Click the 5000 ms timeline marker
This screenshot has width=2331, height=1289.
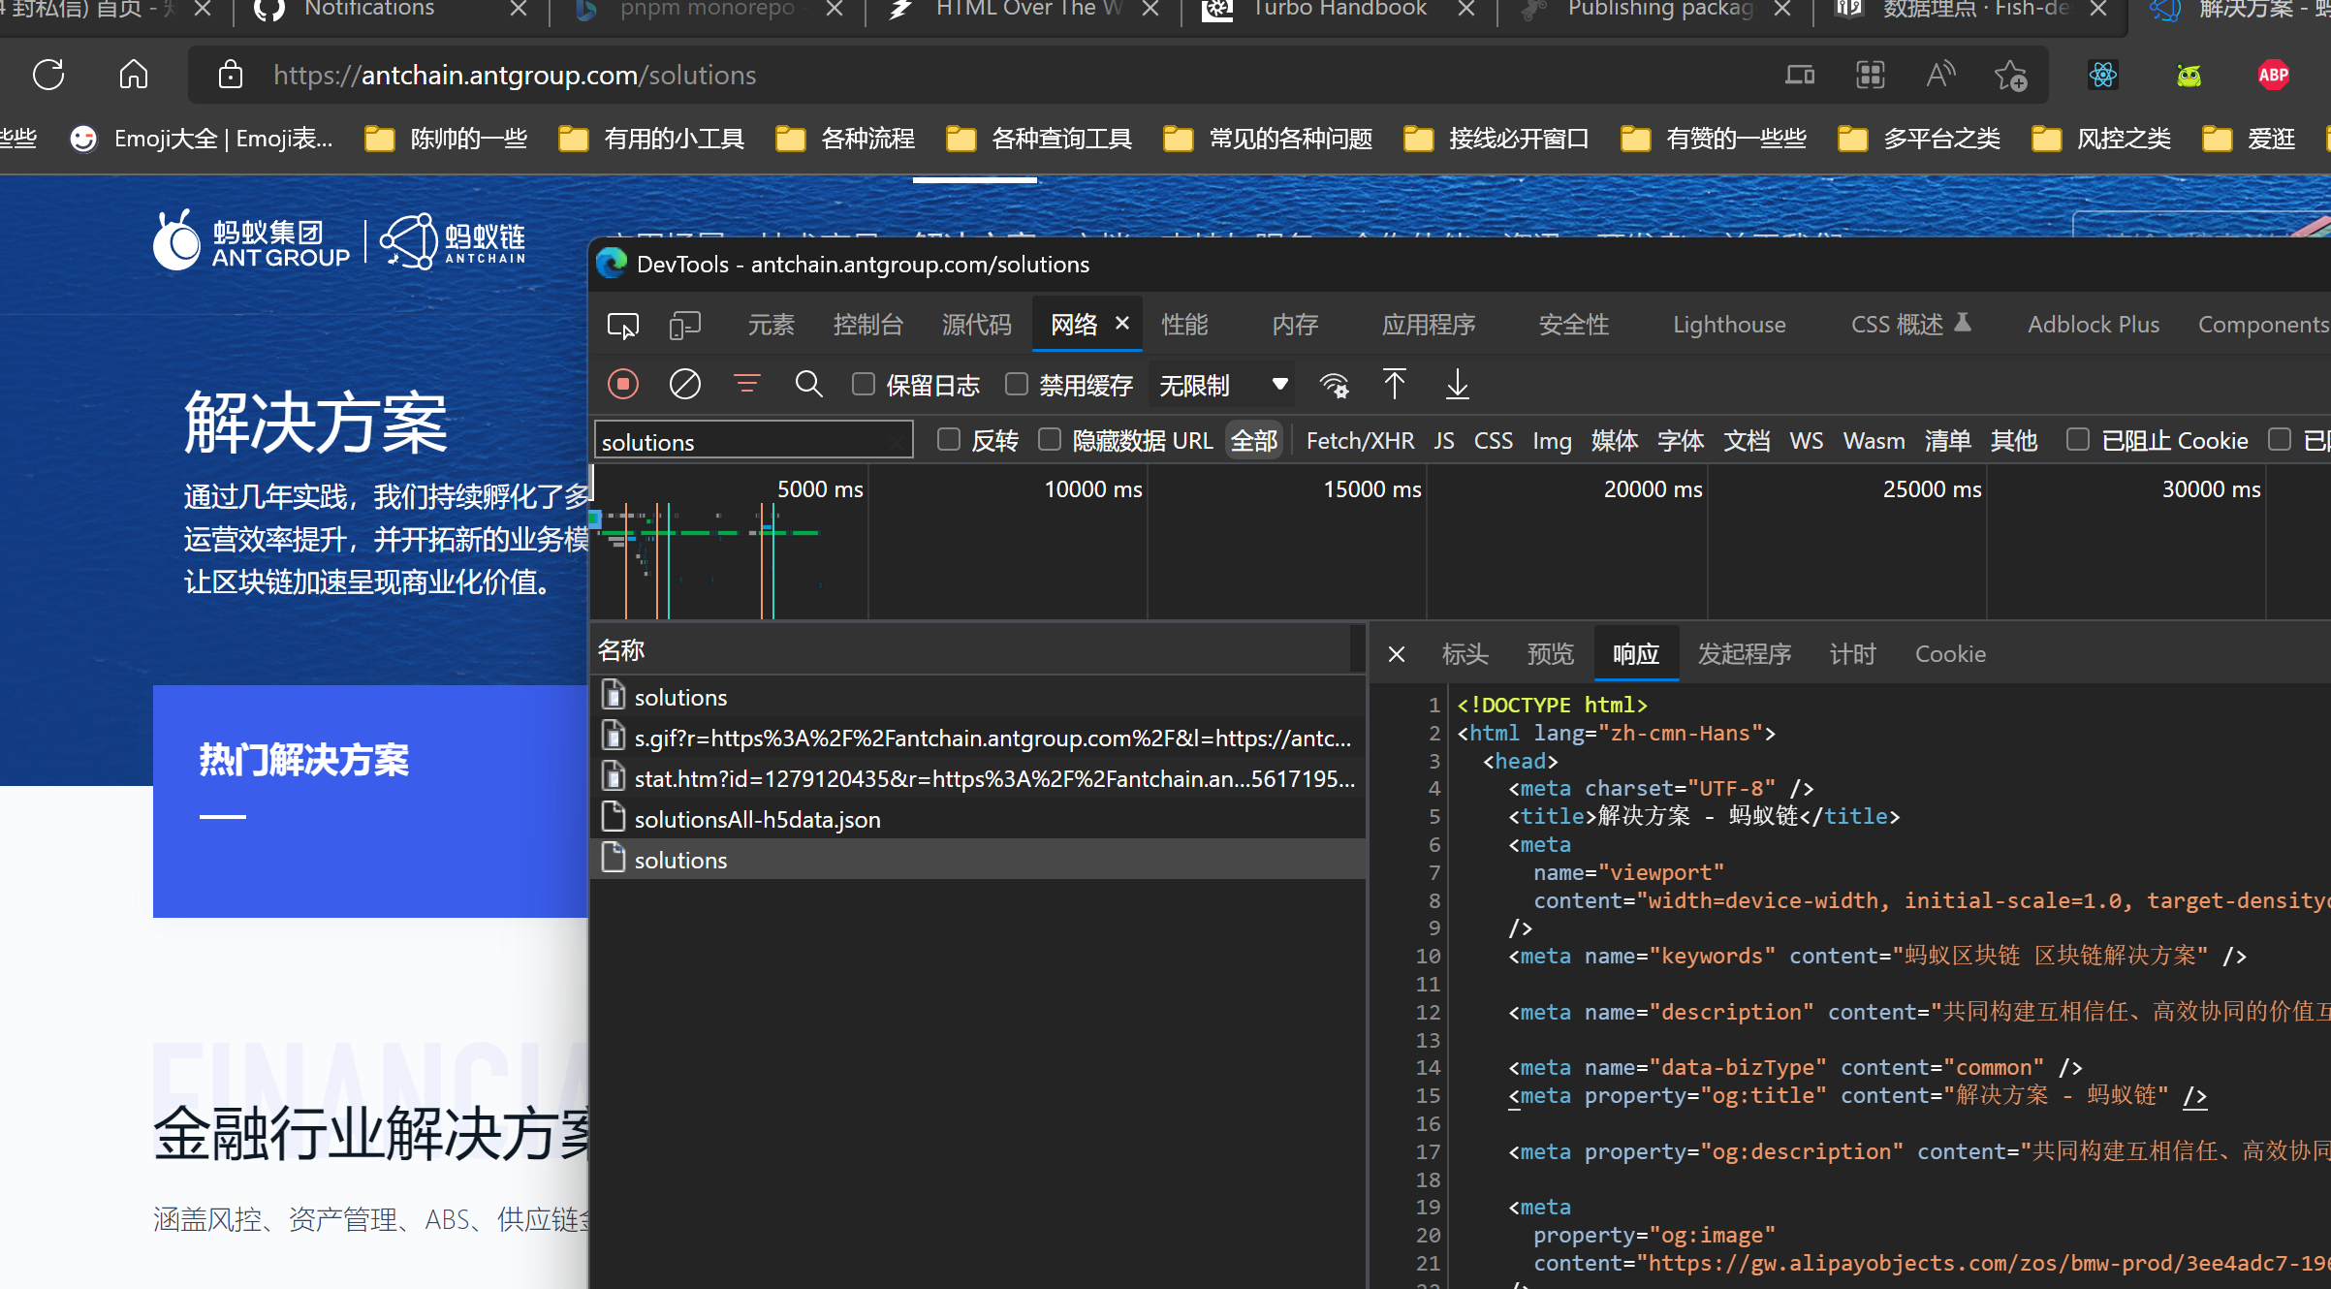pos(820,489)
